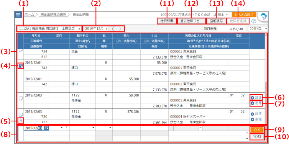Click 相手科目 column header
This screenshot has width=289, height=144.
[82, 36]
